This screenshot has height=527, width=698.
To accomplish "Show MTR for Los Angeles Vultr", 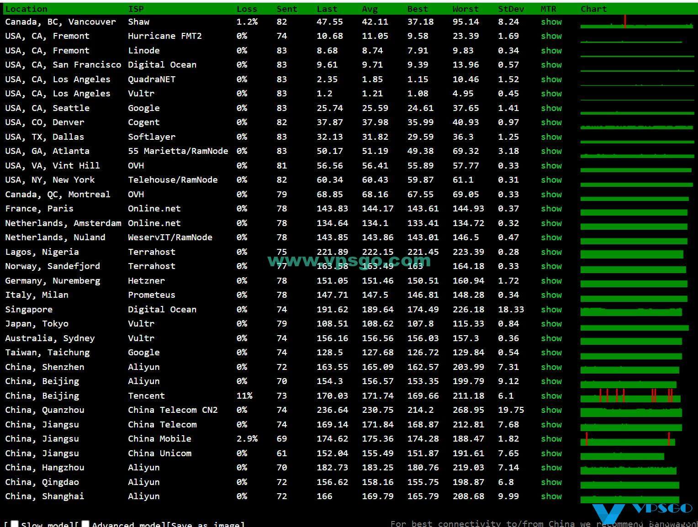I will [551, 94].
